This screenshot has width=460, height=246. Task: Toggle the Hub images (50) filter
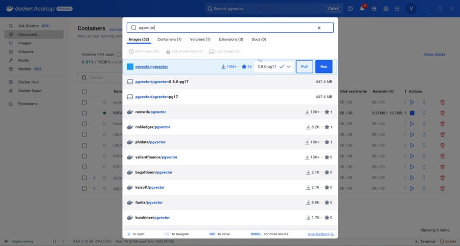pos(144,51)
